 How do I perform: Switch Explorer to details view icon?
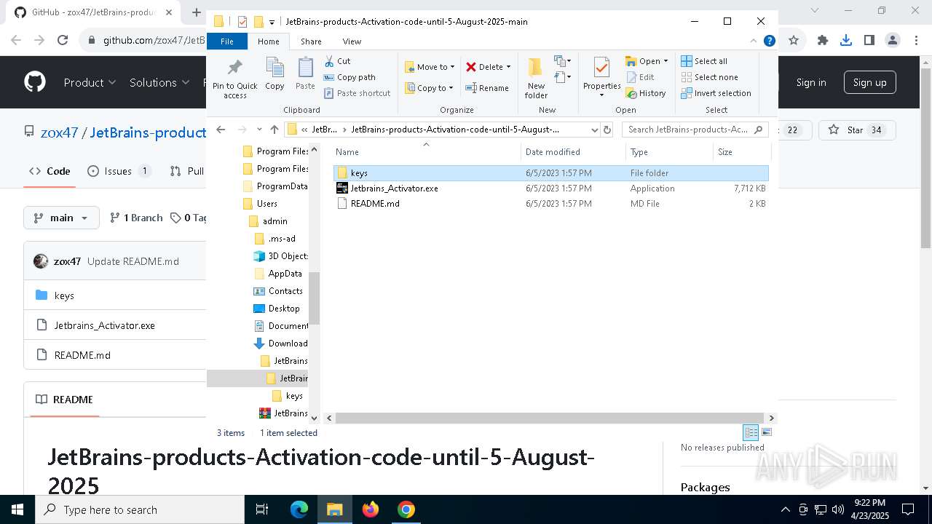(751, 432)
